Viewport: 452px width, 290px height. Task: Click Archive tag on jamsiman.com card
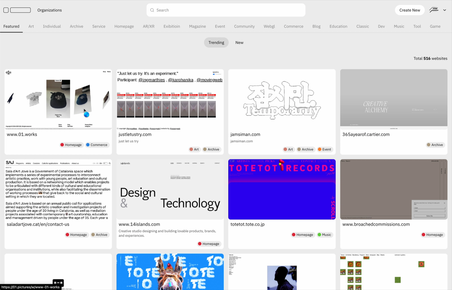(305, 149)
